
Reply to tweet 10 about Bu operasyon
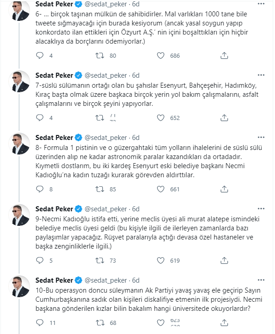tap(40, 323)
